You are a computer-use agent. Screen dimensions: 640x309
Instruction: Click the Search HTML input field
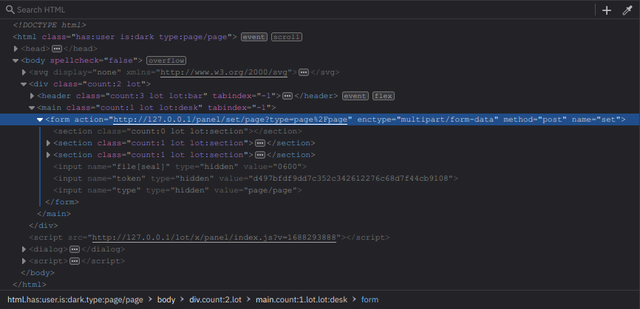302,10
